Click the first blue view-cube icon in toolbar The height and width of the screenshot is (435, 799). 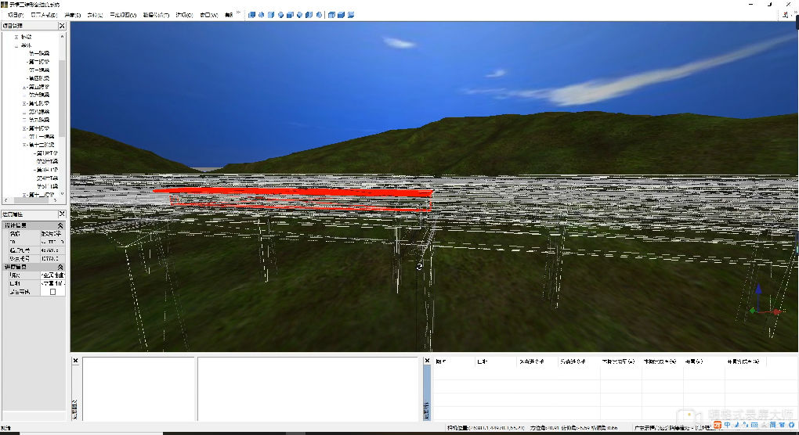click(251, 15)
